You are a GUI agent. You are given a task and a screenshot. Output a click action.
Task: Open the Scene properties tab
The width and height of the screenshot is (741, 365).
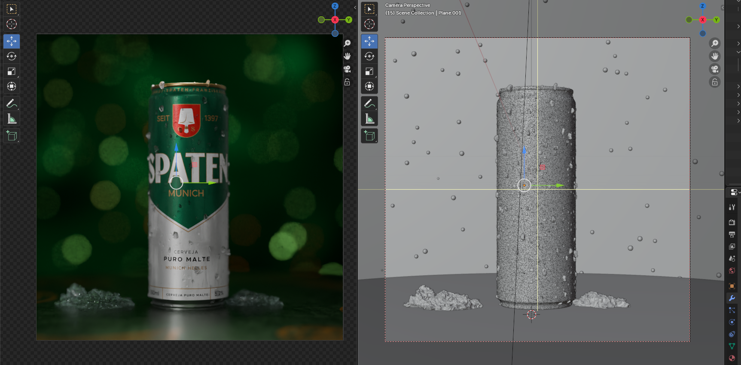(732, 258)
